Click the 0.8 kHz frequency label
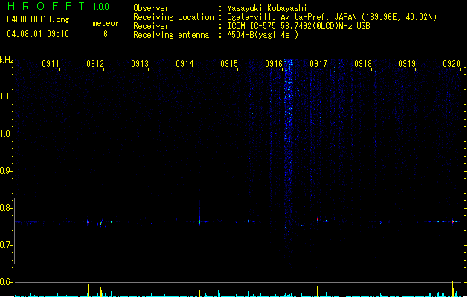This screenshot has height=297, width=468. [x=6, y=208]
